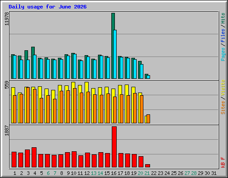Click day label 25 on the x-axis
Screen dimensions: 228x178
tap(174, 173)
